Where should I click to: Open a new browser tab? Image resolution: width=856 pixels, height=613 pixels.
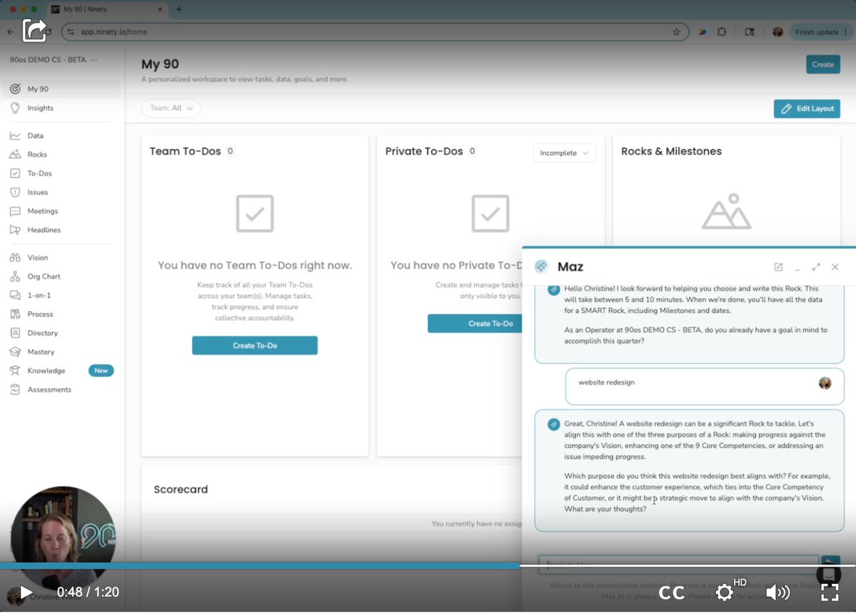click(178, 9)
